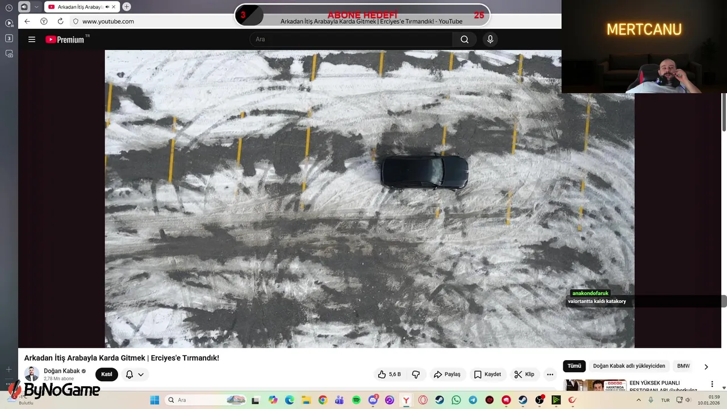The height and width of the screenshot is (409, 727).
Task: Reload the page with refresh icon
Action: click(60, 21)
